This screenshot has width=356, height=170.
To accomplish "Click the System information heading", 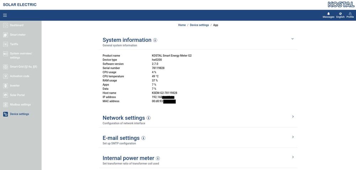I will 127,40.
